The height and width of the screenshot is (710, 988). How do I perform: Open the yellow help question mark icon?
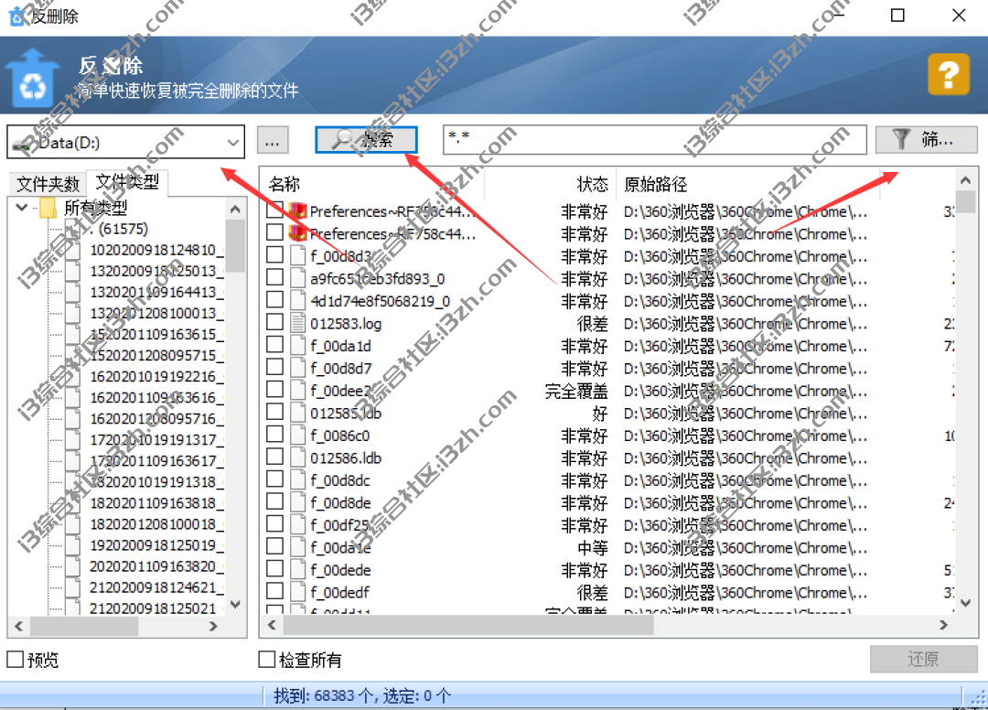pos(949,74)
